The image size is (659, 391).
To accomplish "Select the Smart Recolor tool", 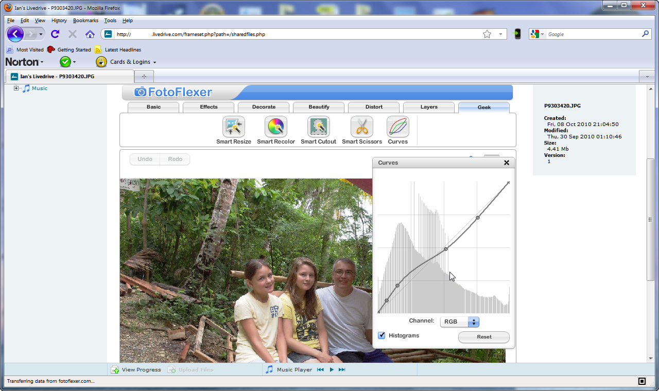I will (x=276, y=127).
